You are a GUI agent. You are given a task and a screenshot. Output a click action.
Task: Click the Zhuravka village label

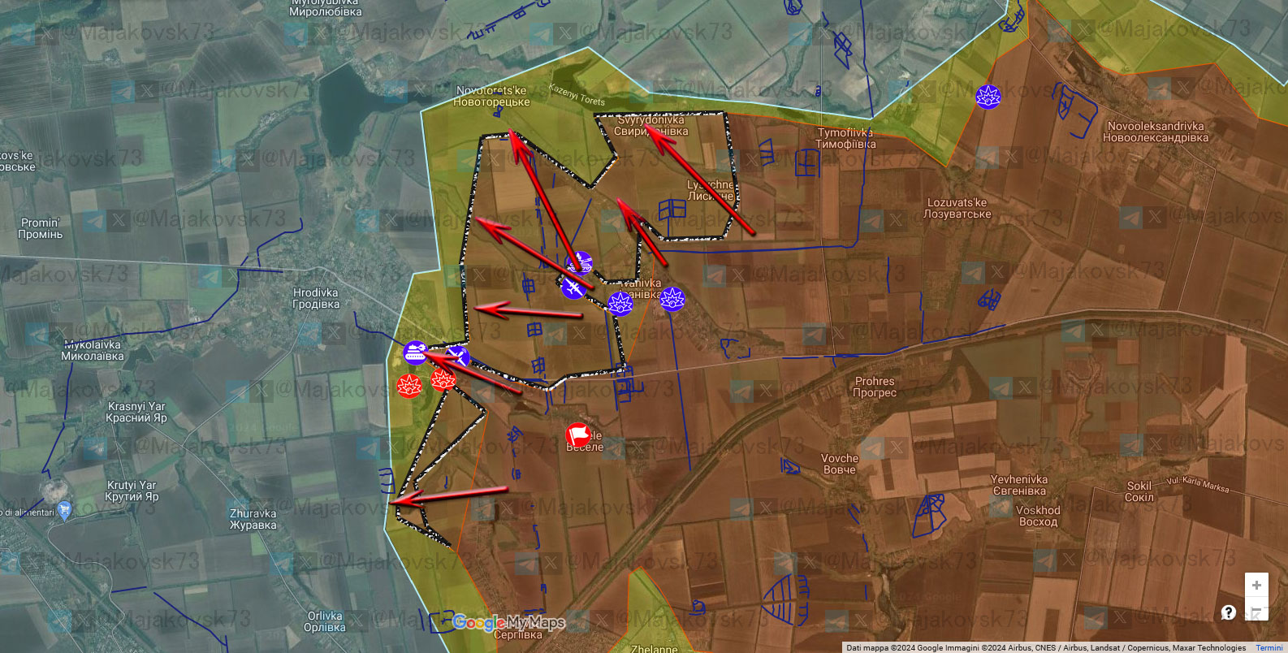pyautogui.click(x=253, y=519)
